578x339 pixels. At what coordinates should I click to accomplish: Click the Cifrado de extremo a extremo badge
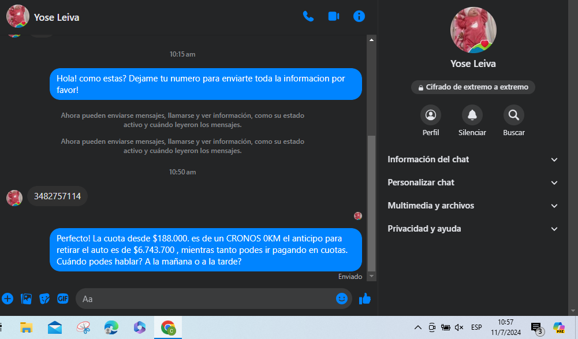473,87
